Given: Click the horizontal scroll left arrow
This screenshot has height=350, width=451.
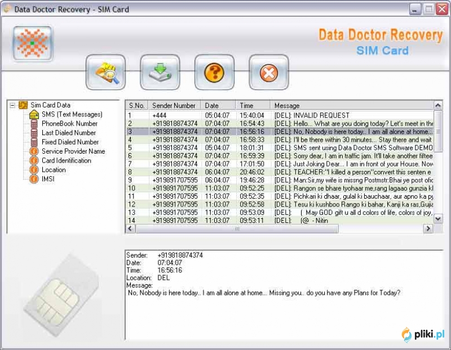Looking at the screenshot, I should [131, 228].
